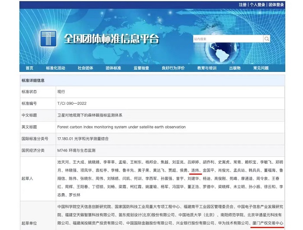Viewport: 303px width, 230px height.
Task: Open the 团体登录 group login link
Action: pos(276,5)
